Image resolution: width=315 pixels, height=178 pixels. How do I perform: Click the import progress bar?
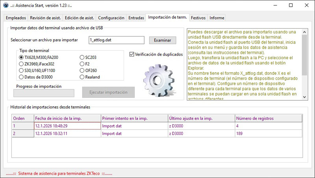click(x=44, y=93)
